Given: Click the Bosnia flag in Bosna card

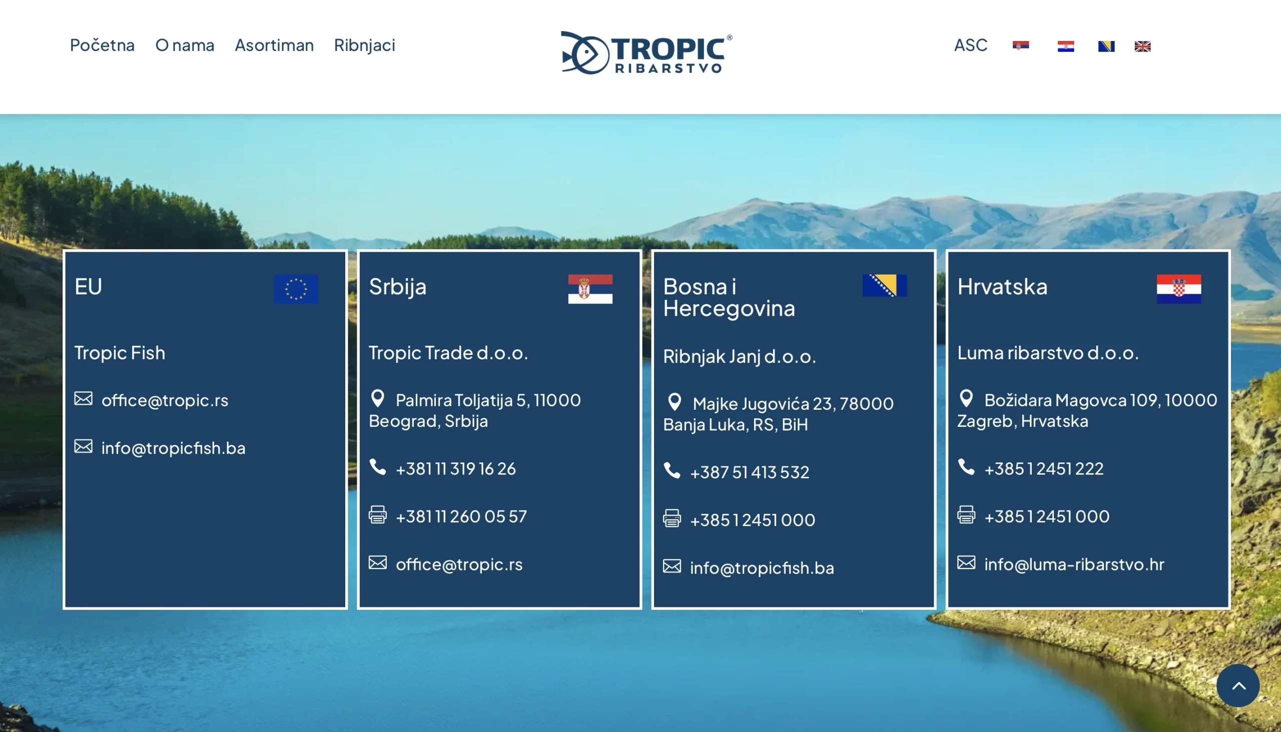Looking at the screenshot, I should pos(884,286).
